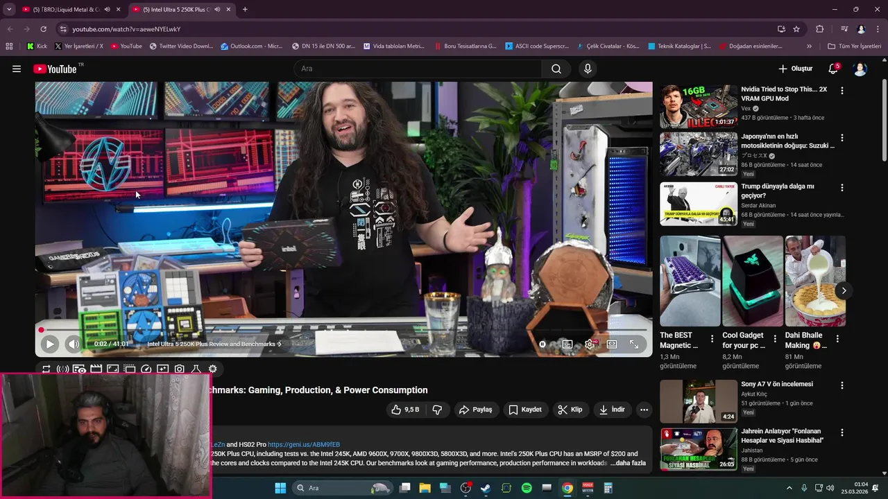Bookmark this page with star icon
This screenshot has width=888, height=499.
click(796, 29)
